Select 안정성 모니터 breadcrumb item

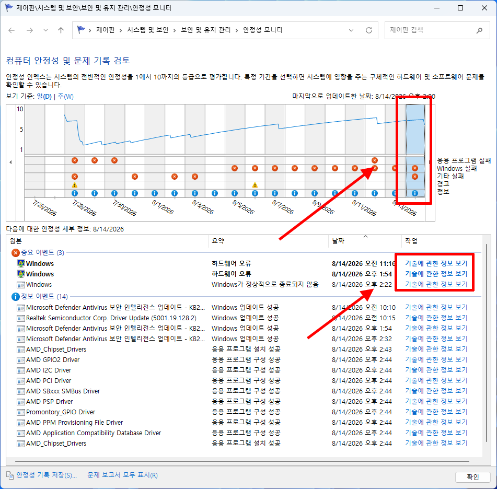(262, 30)
